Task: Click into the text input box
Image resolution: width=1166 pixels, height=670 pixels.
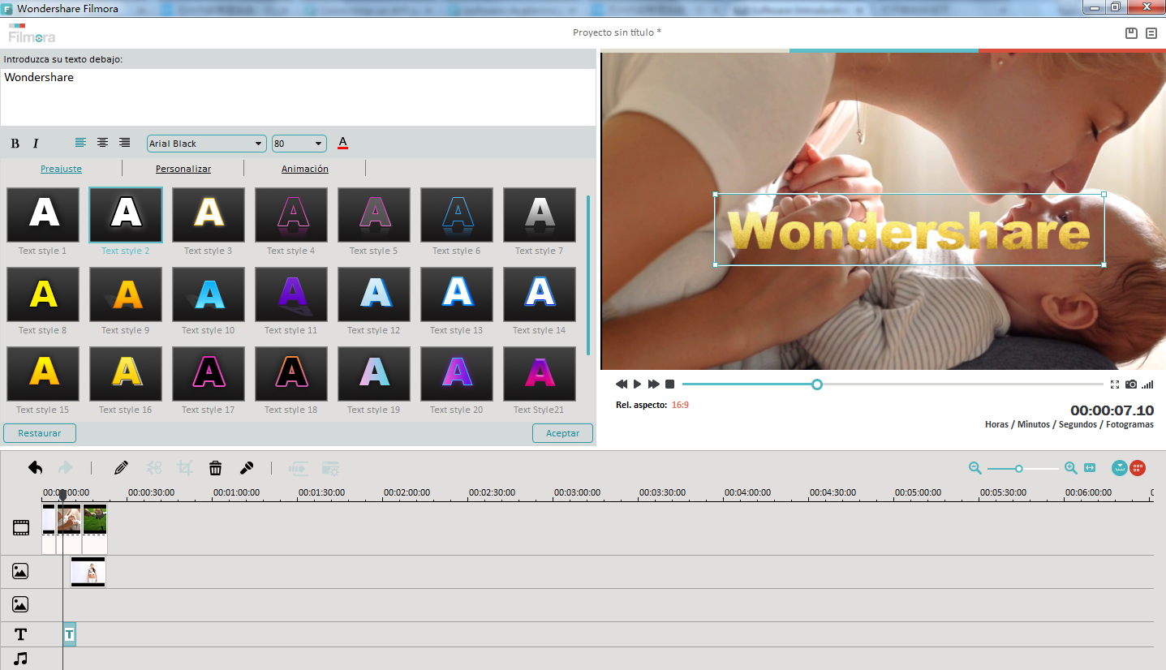Action: 298,97
